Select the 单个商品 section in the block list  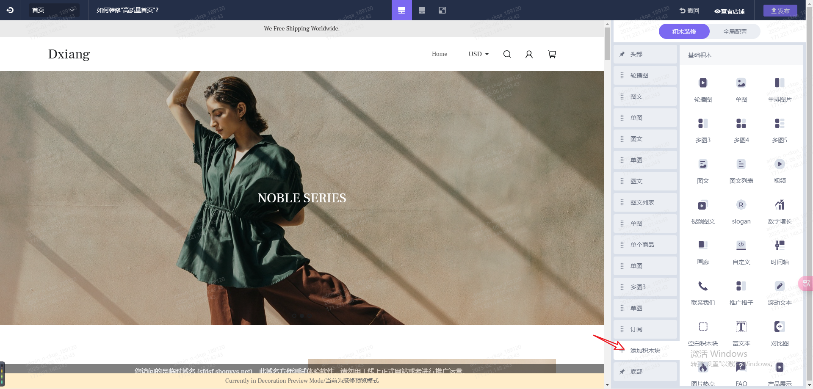coord(645,245)
